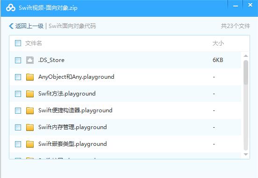The image size is (258, 178).
Task: Click the scrollbar down arrow
Action: pos(246,154)
